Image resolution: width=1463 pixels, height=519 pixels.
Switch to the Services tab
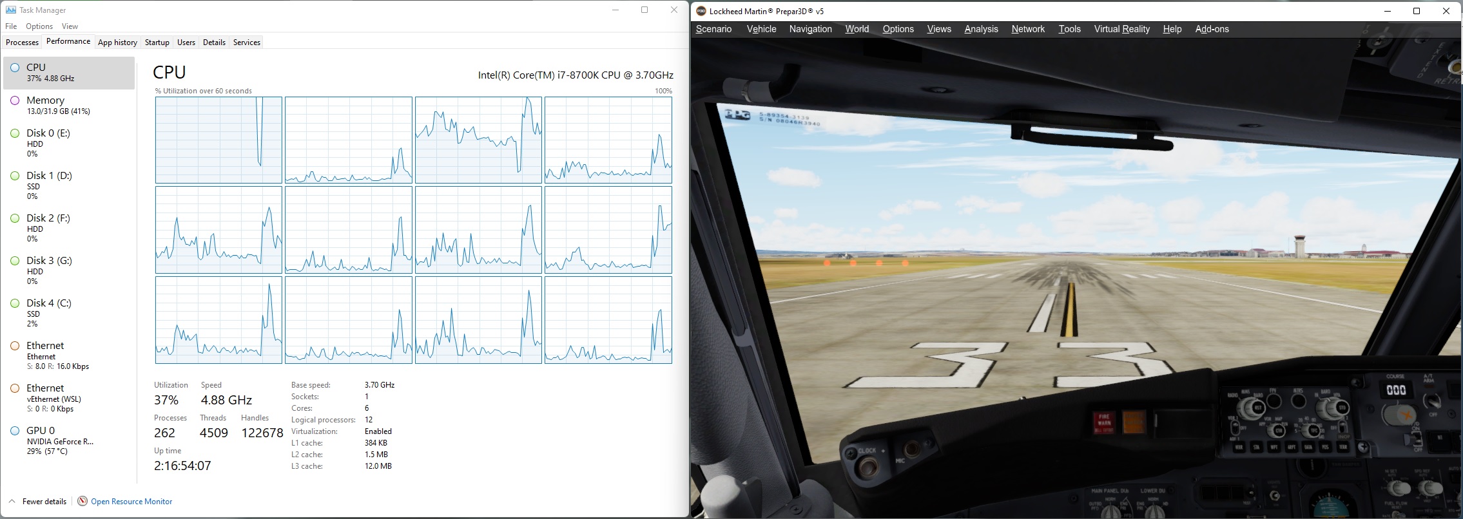247,42
